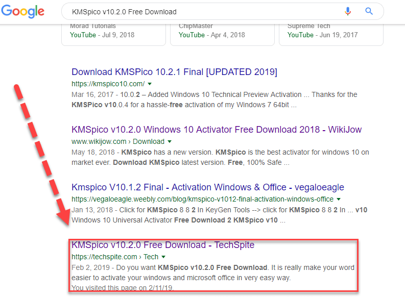The width and height of the screenshot is (405, 297).
Task: Click the YouTube label dated Jul 9, 2018
Action: [x=82, y=35]
